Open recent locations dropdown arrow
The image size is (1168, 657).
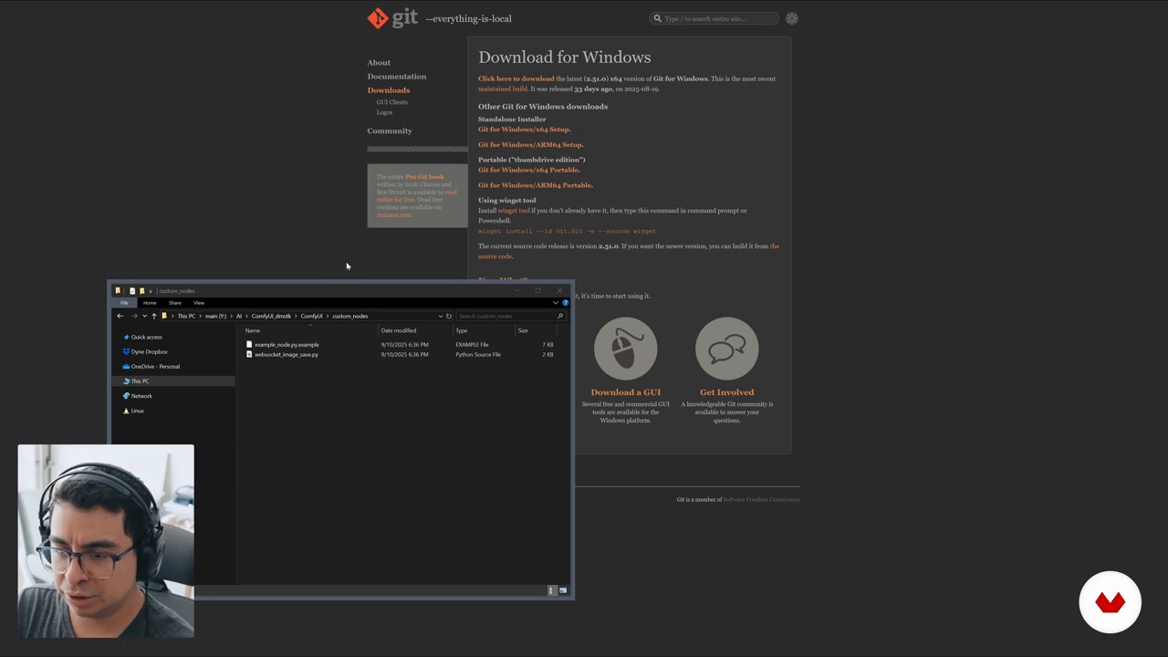point(144,316)
